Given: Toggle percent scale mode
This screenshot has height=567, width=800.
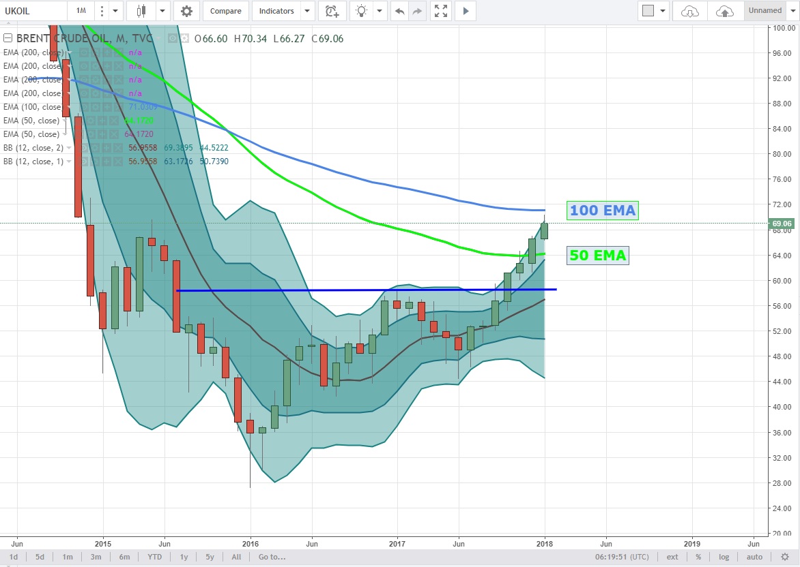Looking at the screenshot, I should [x=698, y=557].
